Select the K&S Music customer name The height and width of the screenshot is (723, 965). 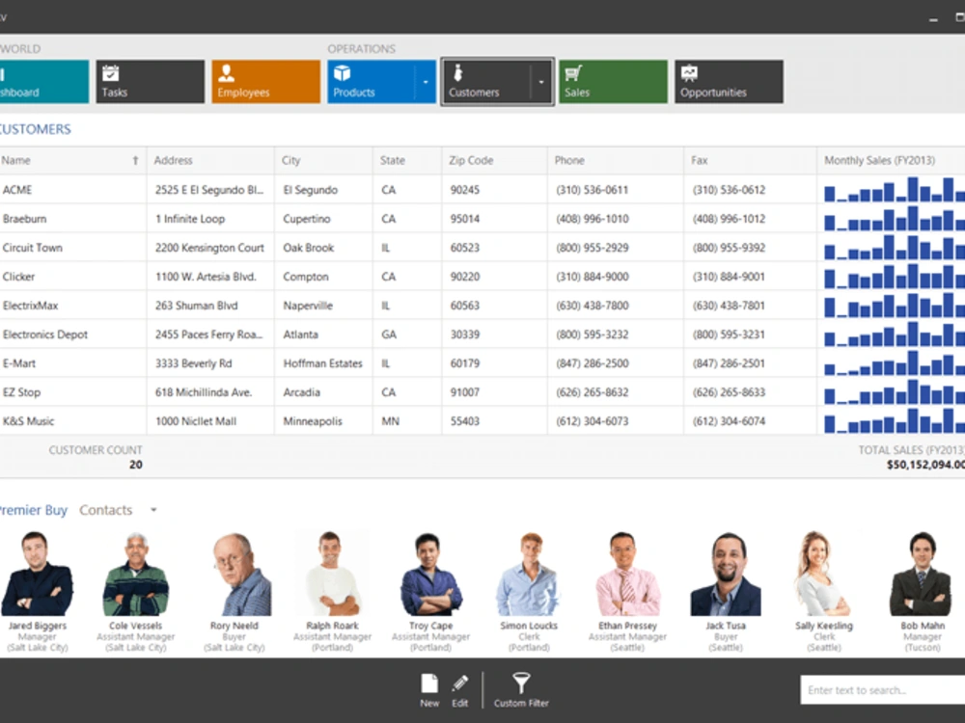click(x=28, y=421)
